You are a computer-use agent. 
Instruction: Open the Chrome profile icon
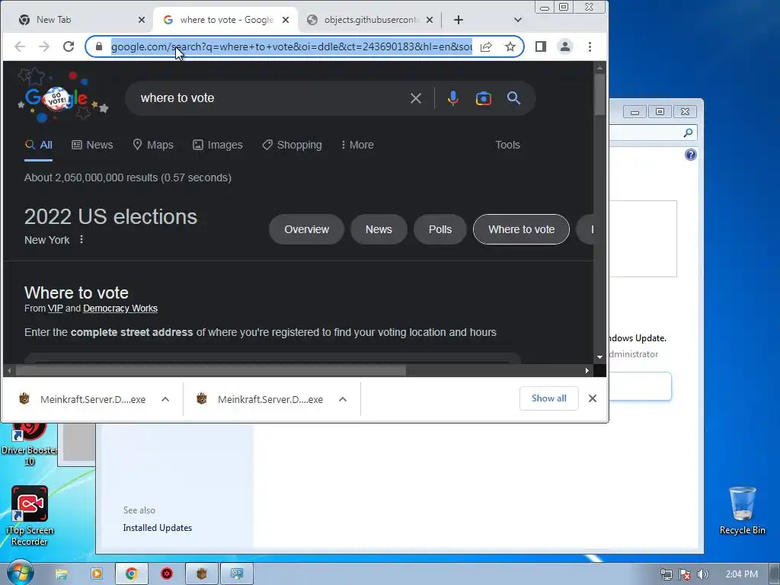point(565,46)
